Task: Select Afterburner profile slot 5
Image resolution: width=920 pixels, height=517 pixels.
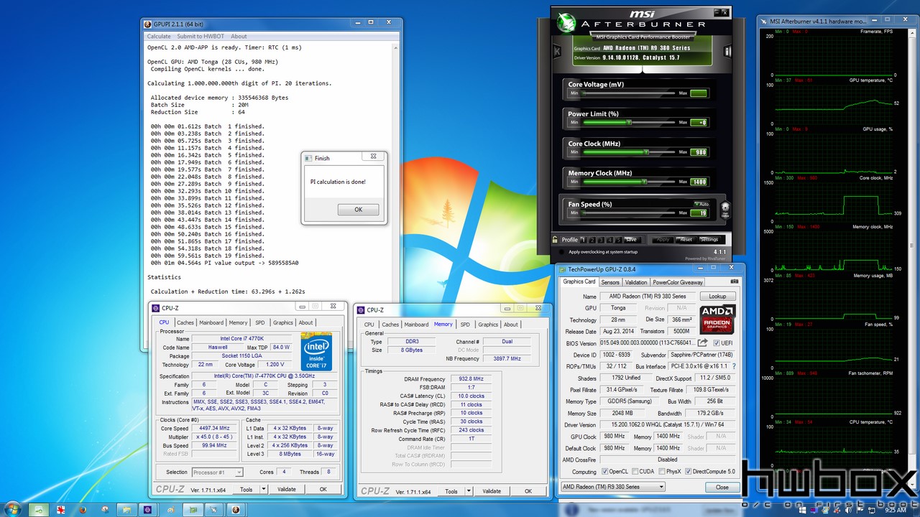Action: point(618,240)
